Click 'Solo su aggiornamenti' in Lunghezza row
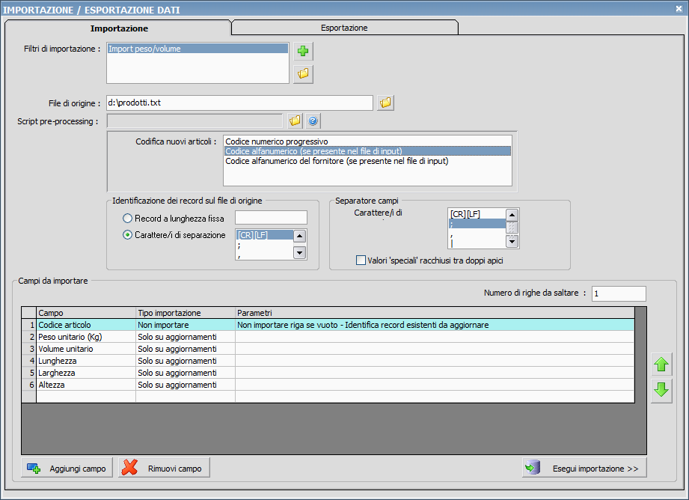This screenshot has height=500, width=689. point(186,361)
